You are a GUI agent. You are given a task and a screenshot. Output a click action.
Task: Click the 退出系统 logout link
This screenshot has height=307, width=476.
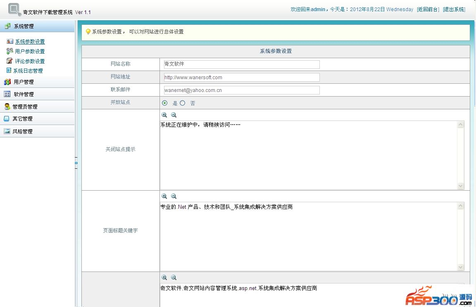(454, 9)
